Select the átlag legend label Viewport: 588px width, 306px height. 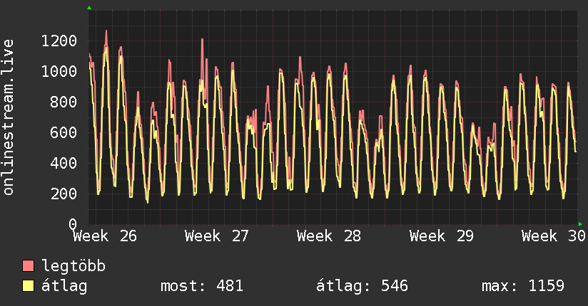[x=64, y=286]
